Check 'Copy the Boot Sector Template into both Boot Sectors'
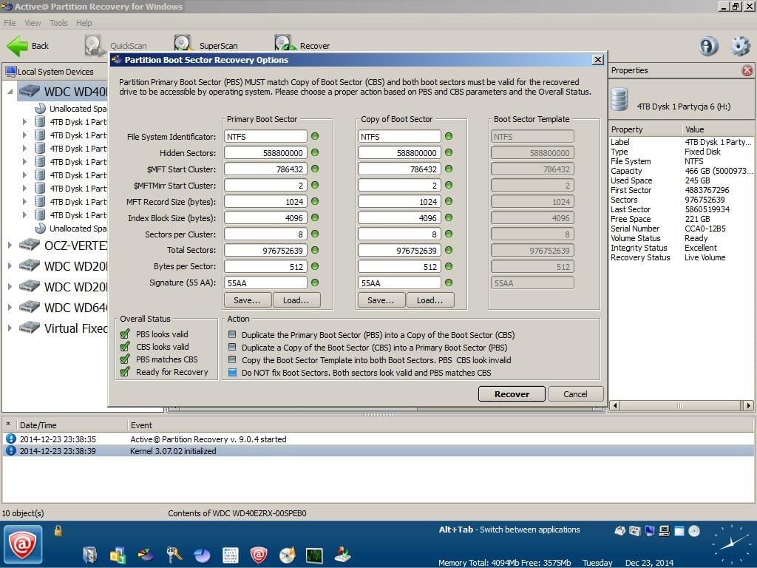 click(x=232, y=359)
